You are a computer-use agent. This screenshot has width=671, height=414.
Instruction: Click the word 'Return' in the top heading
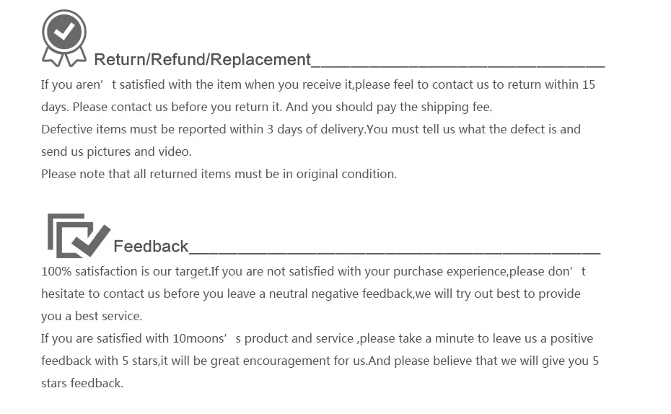point(119,59)
